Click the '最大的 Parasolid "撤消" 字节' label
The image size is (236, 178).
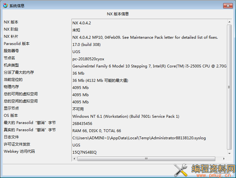click(30, 123)
